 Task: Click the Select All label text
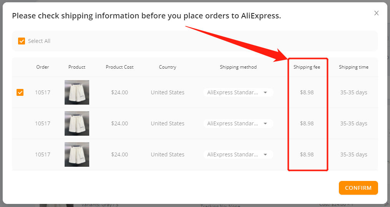(x=39, y=41)
